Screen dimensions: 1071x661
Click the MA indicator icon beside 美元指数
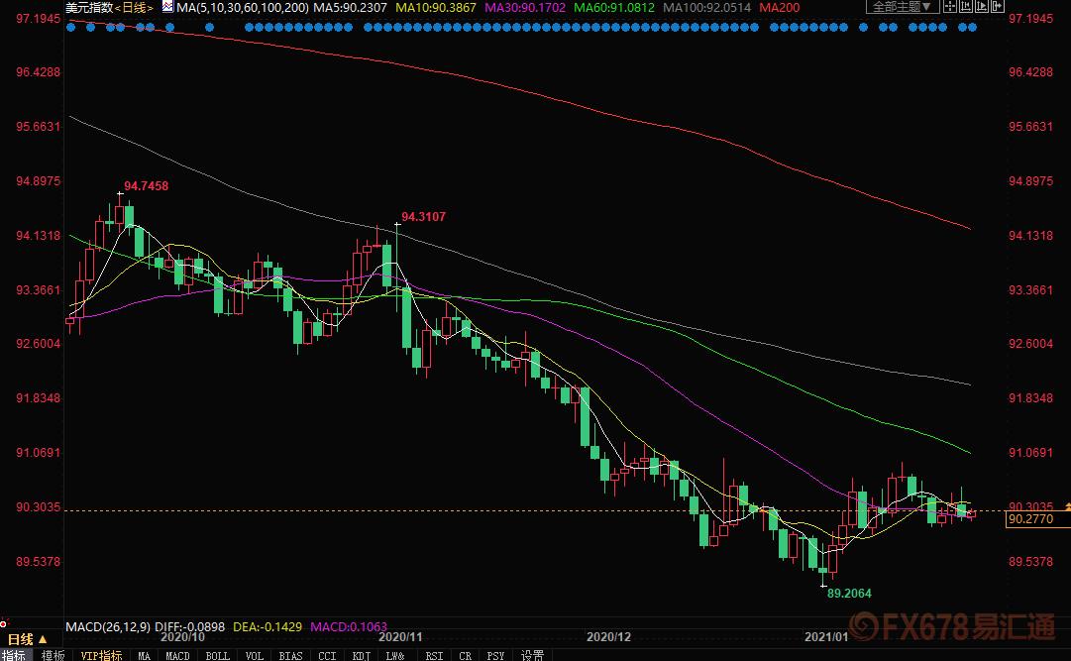(167, 7)
